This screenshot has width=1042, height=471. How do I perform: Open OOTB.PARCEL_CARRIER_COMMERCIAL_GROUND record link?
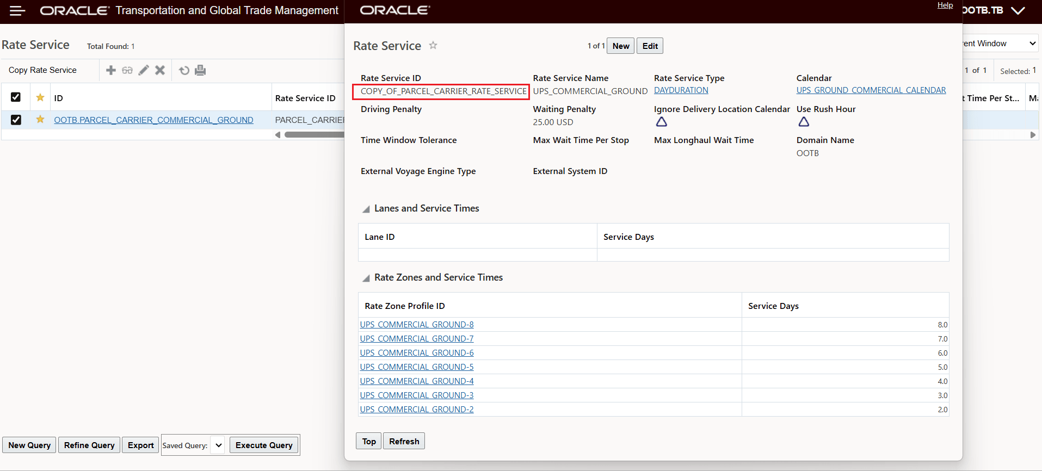154,120
